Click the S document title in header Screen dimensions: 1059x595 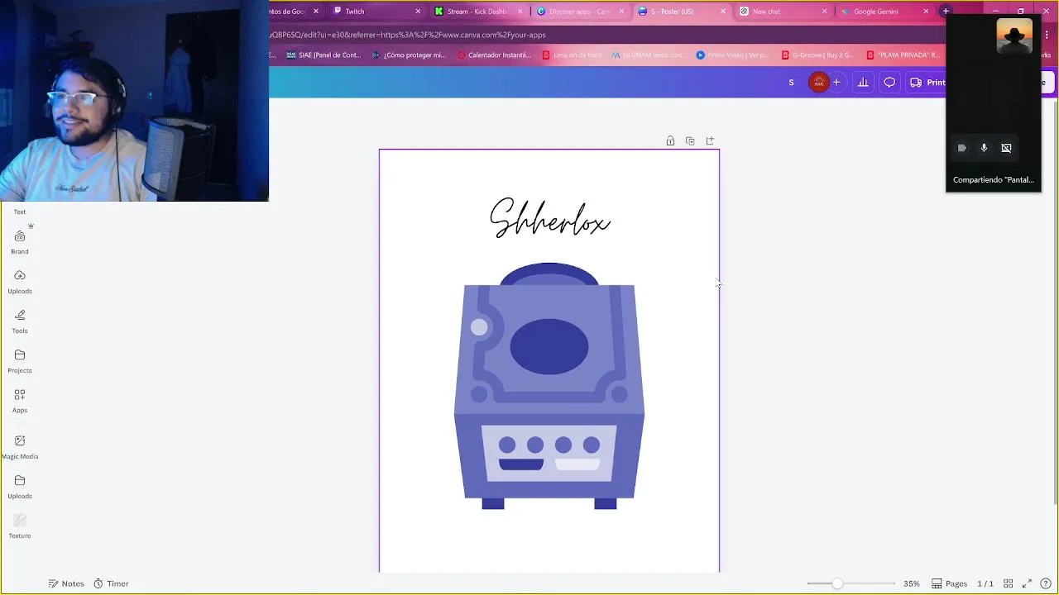click(x=791, y=82)
